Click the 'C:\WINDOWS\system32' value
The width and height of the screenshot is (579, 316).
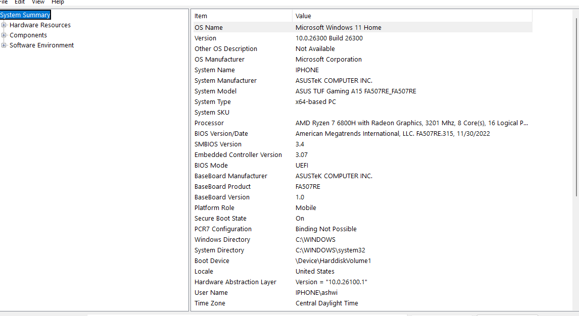click(x=330, y=250)
